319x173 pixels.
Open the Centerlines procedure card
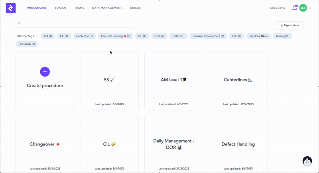click(238, 80)
